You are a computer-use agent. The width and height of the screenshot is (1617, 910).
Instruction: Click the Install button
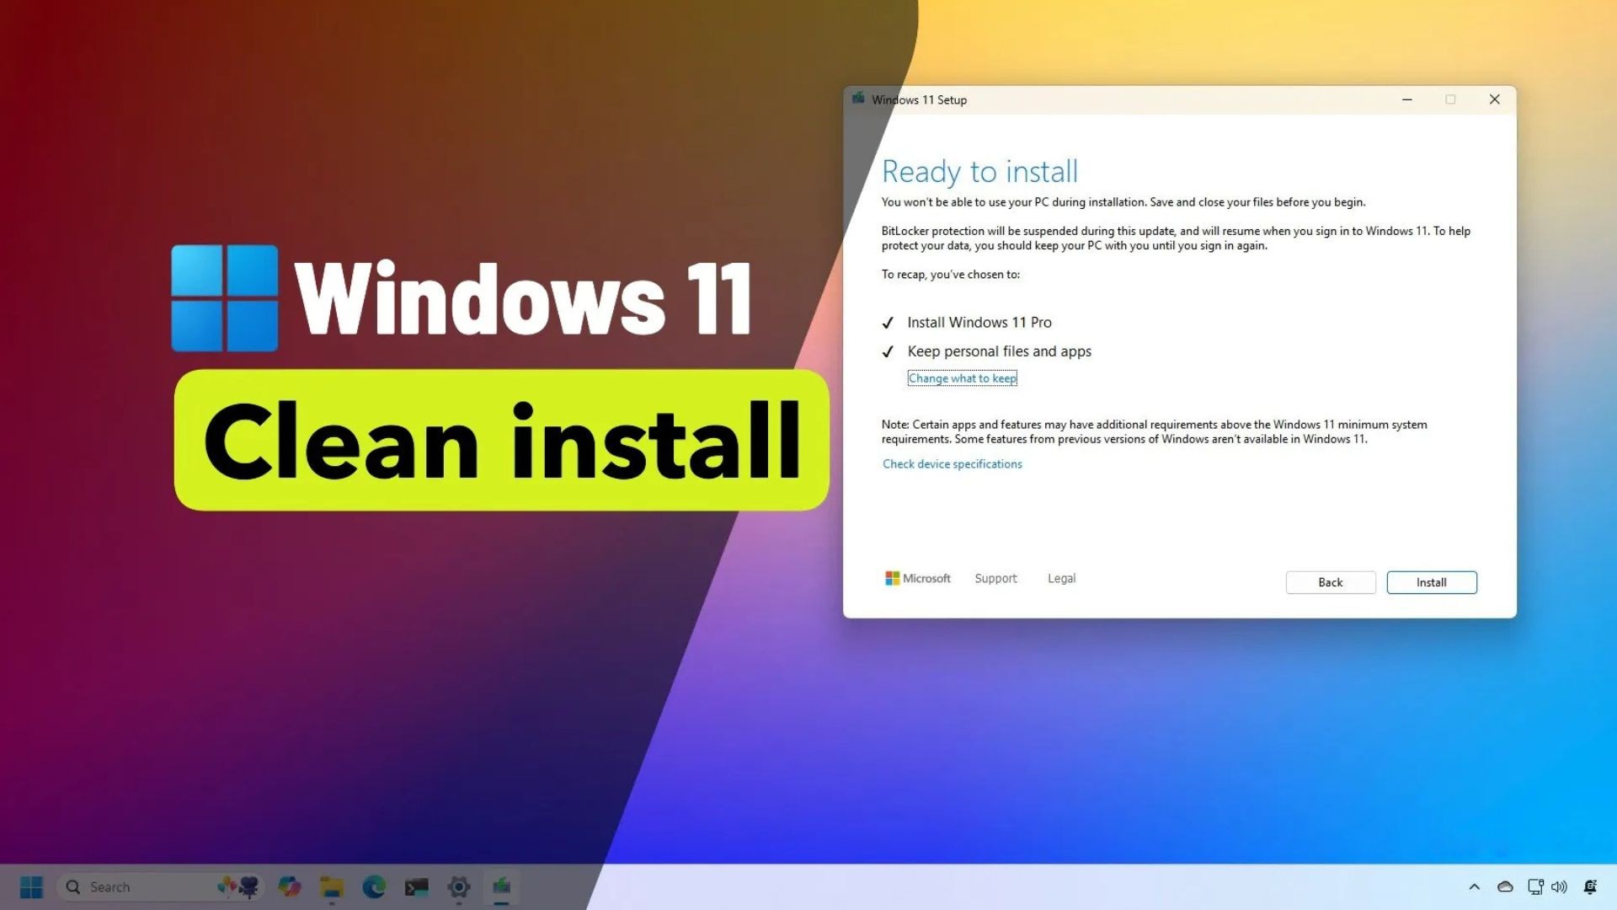[x=1431, y=582]
